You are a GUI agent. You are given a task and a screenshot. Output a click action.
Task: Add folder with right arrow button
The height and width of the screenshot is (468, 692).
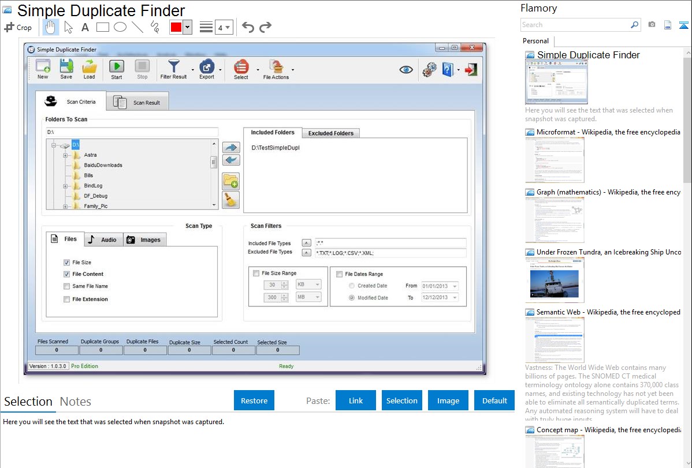231,147
